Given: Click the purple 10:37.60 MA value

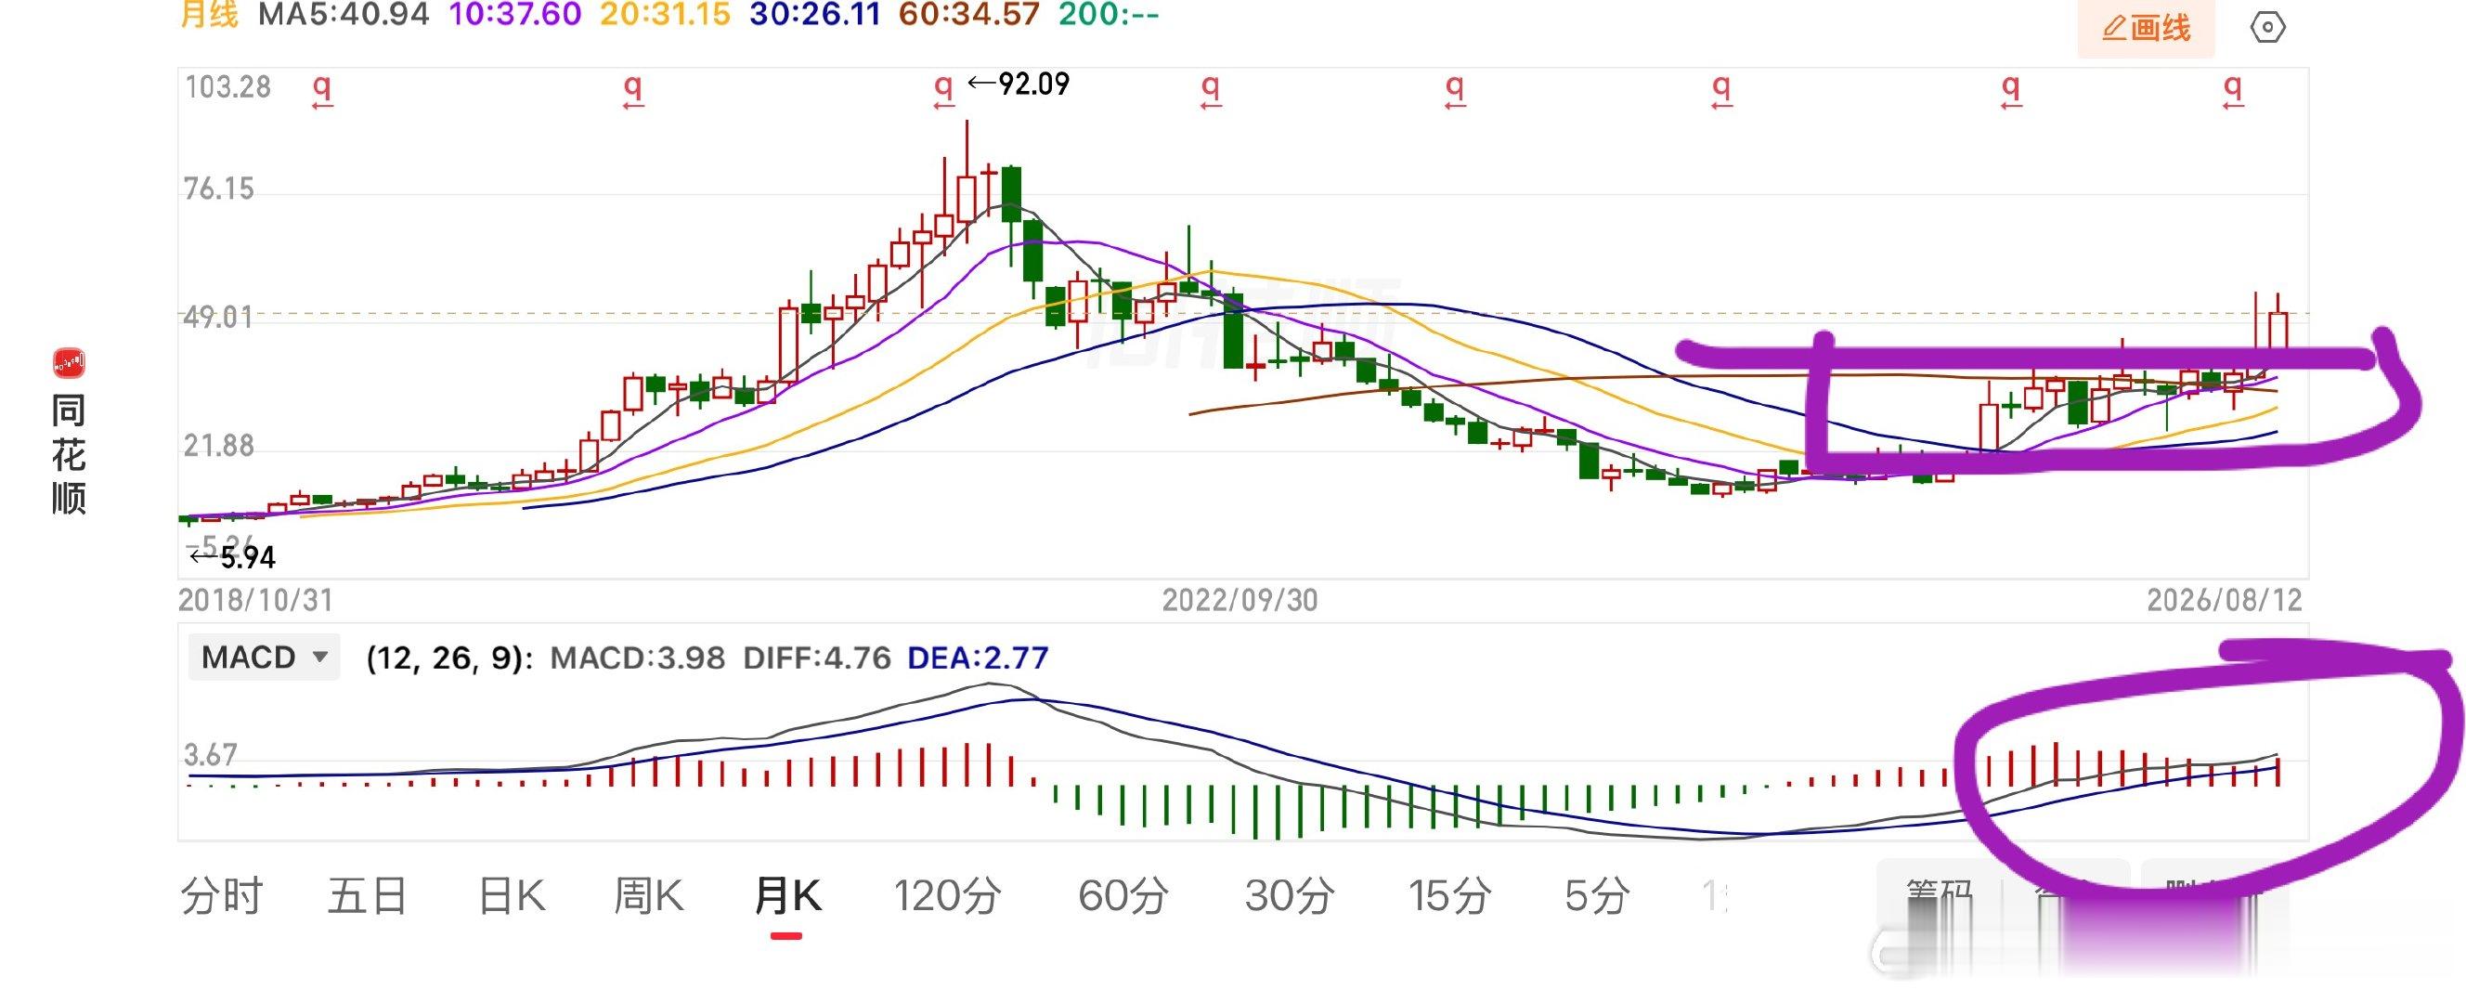Looking at the screenshot, I should [x=515, y=13].
